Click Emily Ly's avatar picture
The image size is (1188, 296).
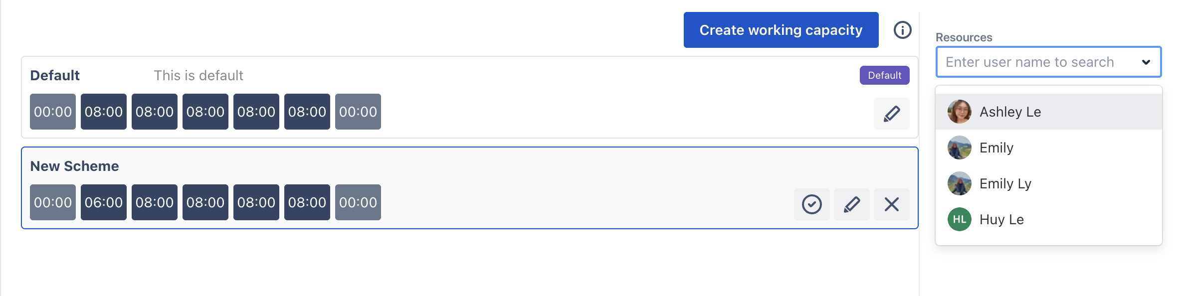tap(959, 183)
